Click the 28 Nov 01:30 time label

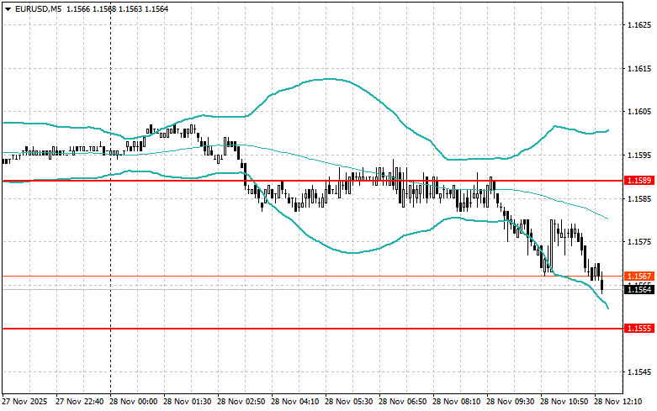[x=187, y=402]
